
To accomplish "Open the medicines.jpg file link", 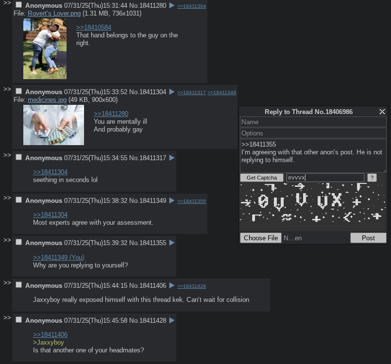I will click(47, 99).
